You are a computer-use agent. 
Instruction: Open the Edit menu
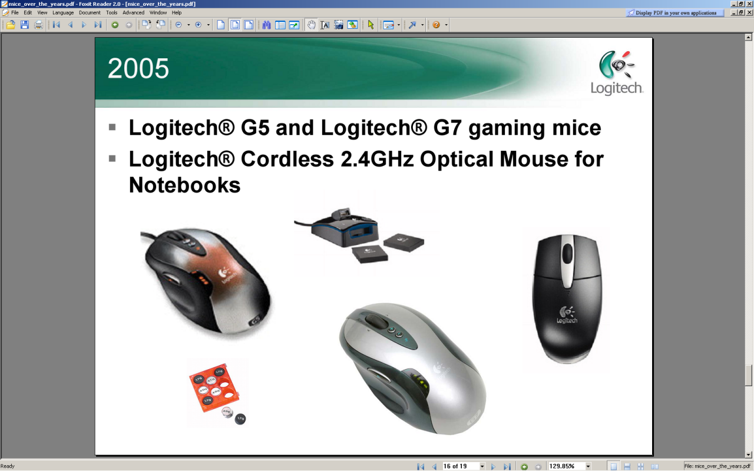28,12
